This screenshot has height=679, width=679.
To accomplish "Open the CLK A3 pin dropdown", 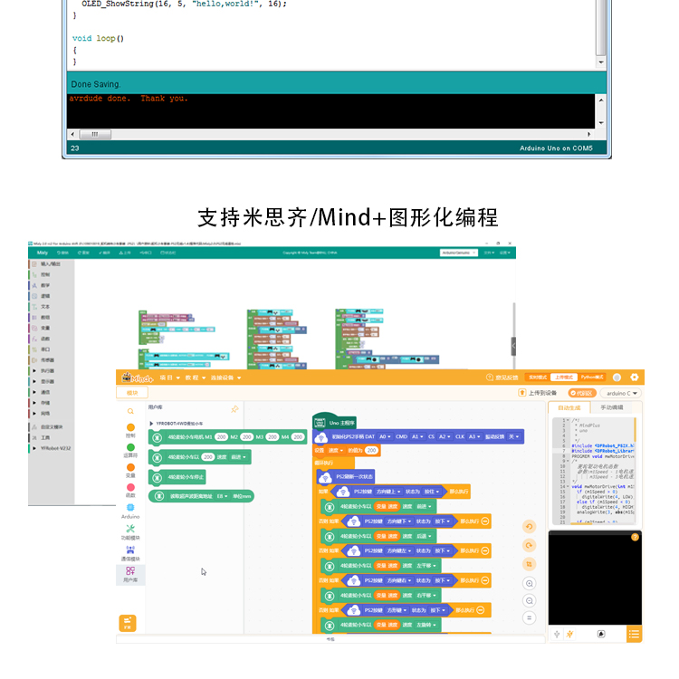I will tap(474, 436).
